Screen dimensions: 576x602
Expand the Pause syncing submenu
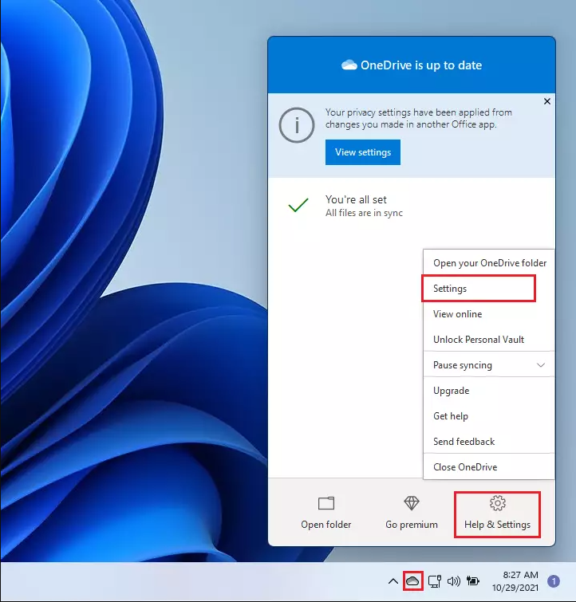tap(489, 365)
